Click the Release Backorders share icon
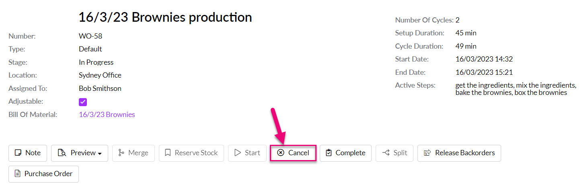Image resolution: width=586 pixels, height=189 pixels. [x=428, y=153]
